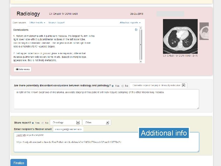The image size is (221, 166).
Task: Select No for discordant conclusions
Action: coord(122,86)
